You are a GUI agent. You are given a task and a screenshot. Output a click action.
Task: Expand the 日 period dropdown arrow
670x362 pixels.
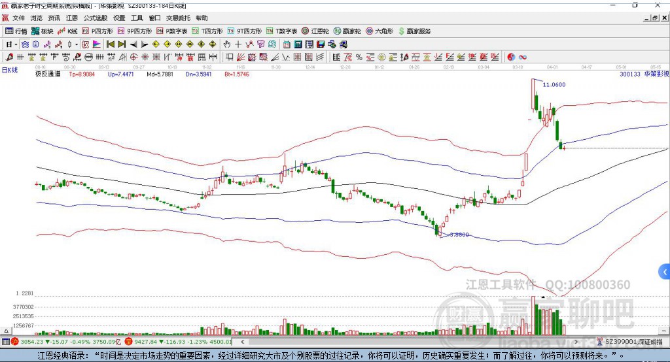point(16,44)
